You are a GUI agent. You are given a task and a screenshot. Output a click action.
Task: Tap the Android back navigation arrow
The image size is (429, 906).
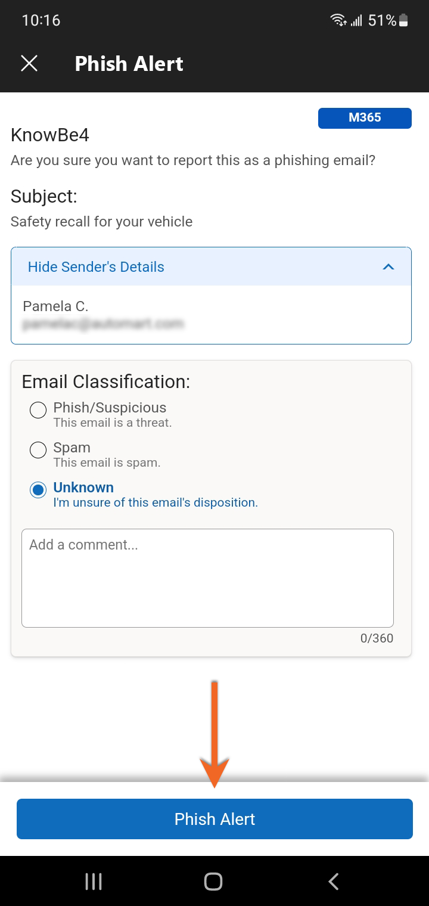pos(334,882)
